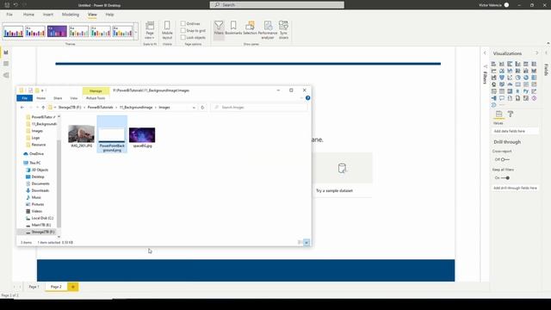Select the stacked bar chart visualization

(493, 64)
